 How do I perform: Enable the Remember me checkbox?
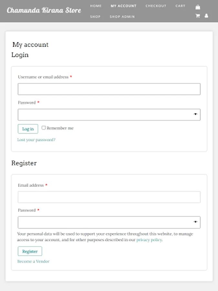[x=44, y=128]
